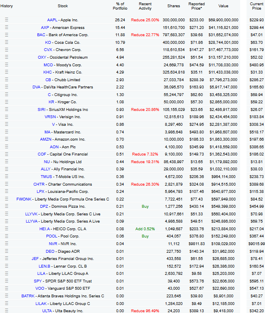Screen dimensions: 265x313
Task: Open history icon for CB row
Action: [6, 80]
